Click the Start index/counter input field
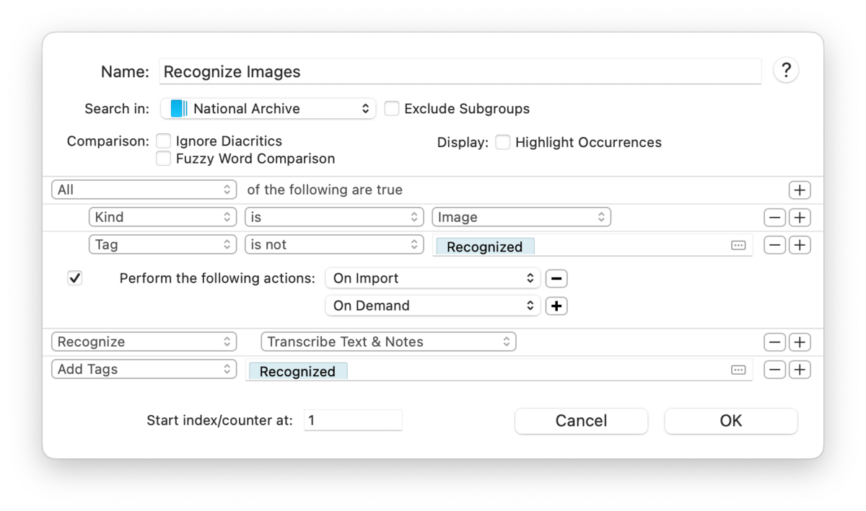This screenshot has height=511, width=866. pos(352,420)
